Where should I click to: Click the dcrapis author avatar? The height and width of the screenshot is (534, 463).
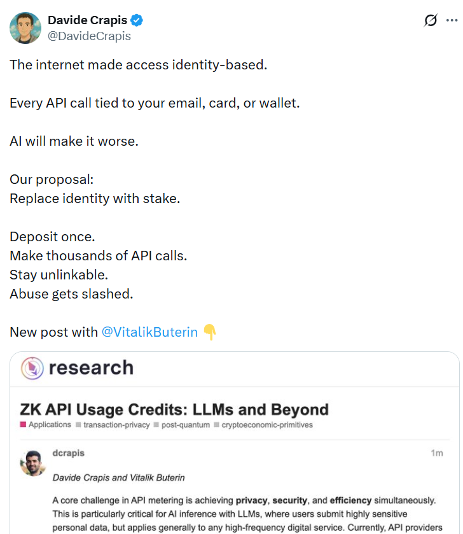pyautogui.click(x=32, y=463)
